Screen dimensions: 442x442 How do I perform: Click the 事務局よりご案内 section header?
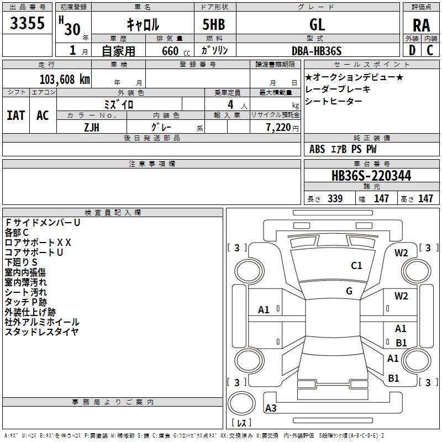[113, 402]
